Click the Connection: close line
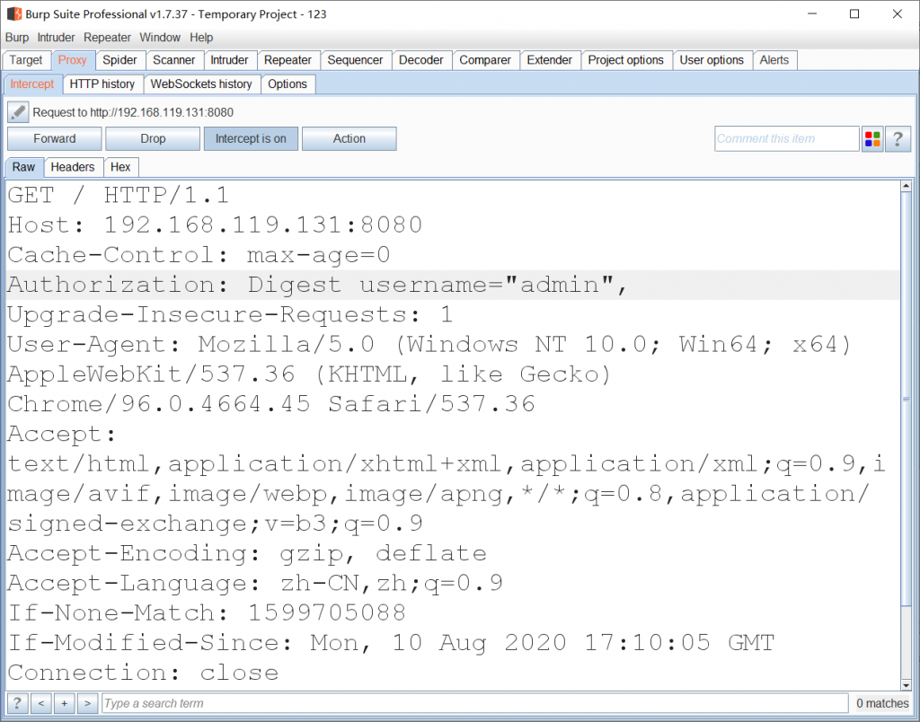The height and width of the screenshot is (722, 920). point(143,673)
